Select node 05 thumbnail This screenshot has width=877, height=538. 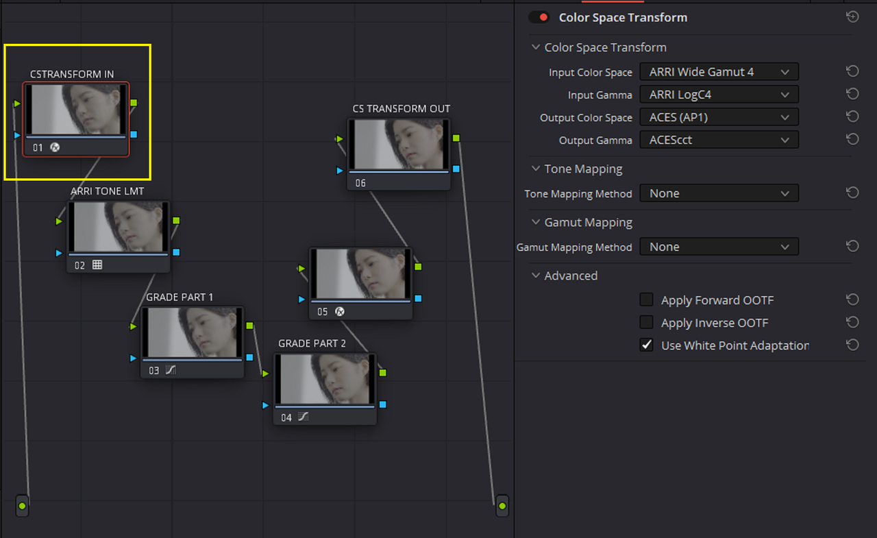click(x=361, y=274)
